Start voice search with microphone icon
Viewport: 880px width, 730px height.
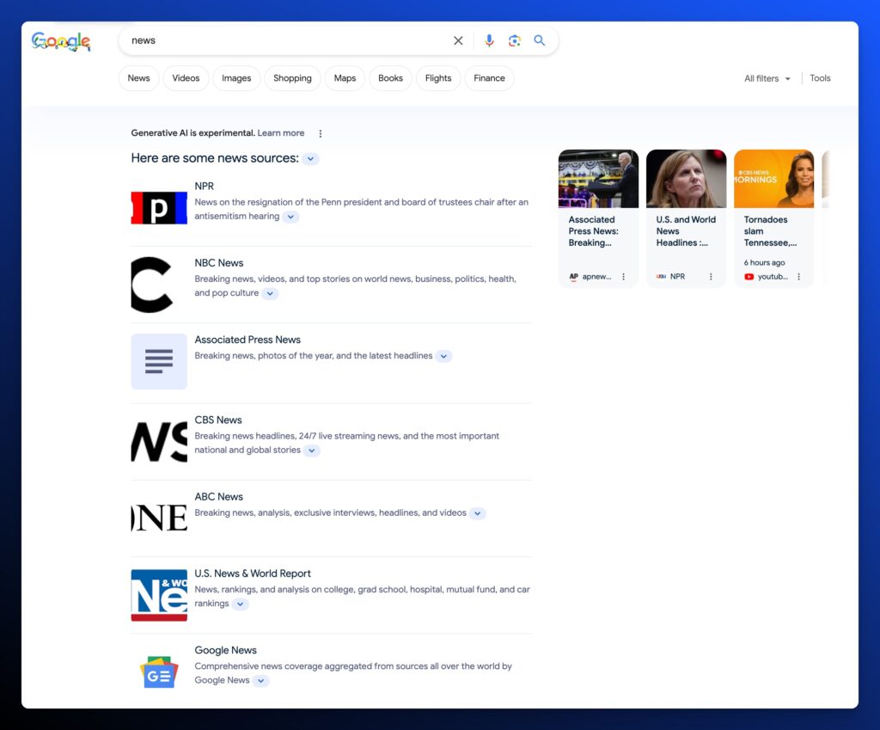click(x=489, y=40)
